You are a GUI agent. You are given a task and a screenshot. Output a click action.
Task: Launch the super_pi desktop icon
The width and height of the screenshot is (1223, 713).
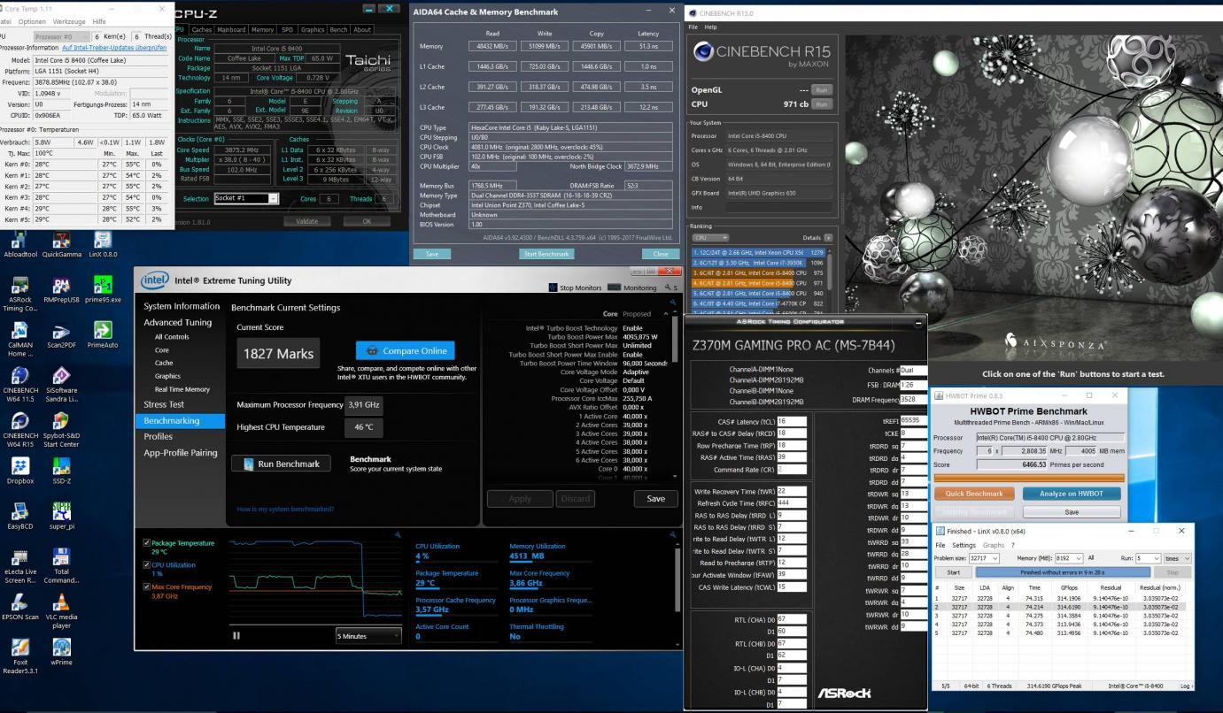coord(62,517)
